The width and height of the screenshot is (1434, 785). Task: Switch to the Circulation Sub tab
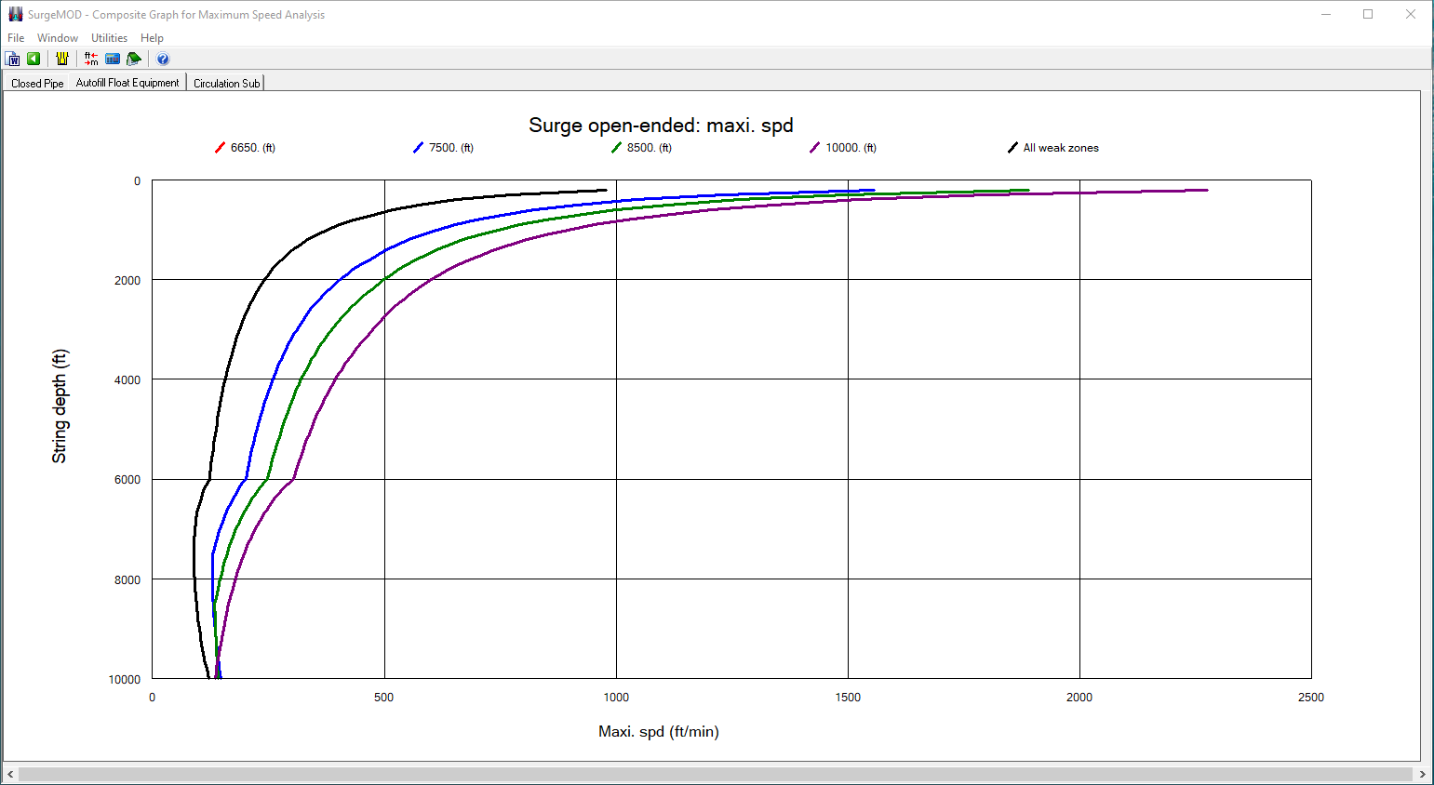click(x=226, y=84)
